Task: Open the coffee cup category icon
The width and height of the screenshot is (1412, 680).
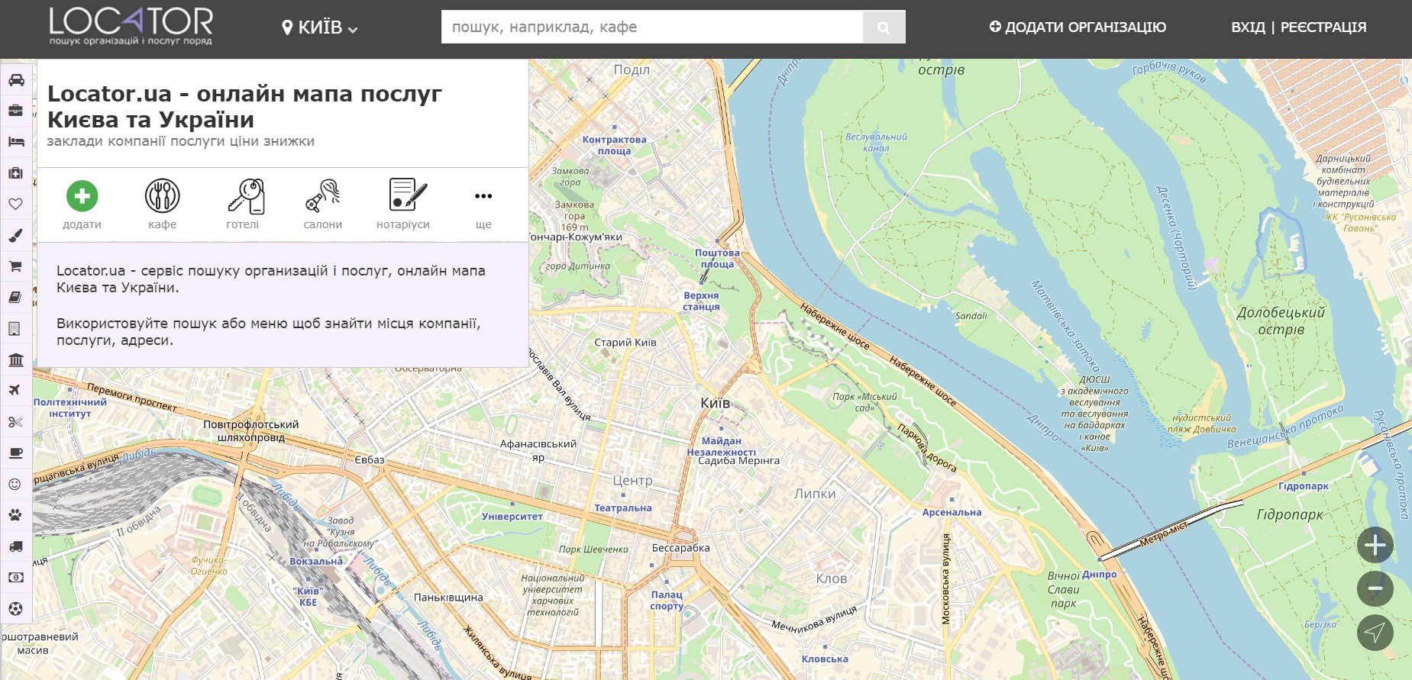Action: [15, 453]
